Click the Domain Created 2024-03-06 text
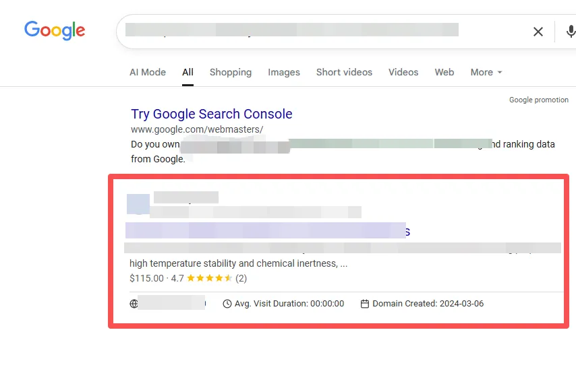Viewport: 576px width, 392px height. click(428, 304)
